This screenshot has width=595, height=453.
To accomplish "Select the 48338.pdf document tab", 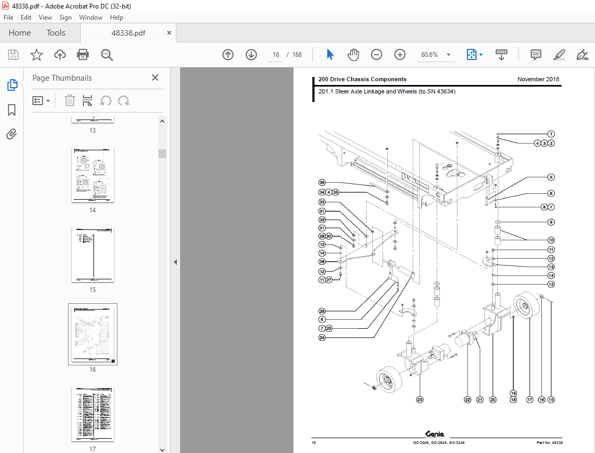I will pos(128,33).
